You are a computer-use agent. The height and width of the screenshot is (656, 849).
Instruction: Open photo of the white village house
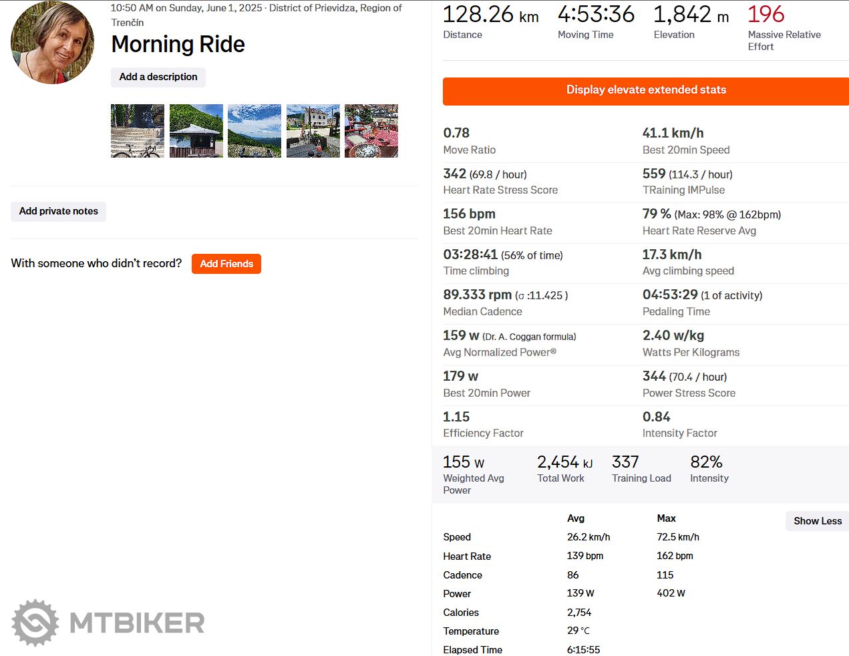tap(313, 131)
